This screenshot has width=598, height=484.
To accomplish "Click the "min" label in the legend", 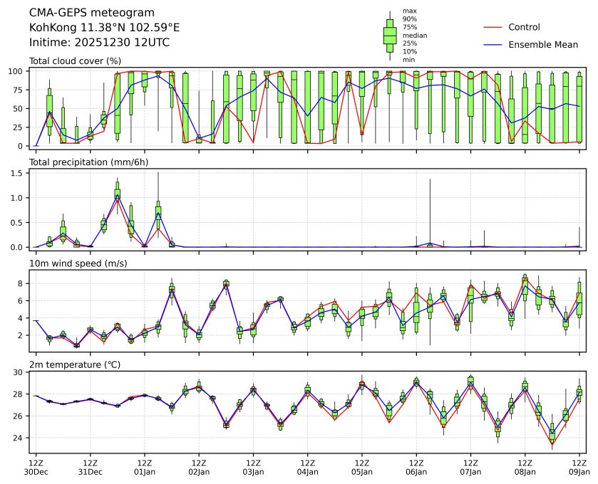I will (x=408, y=59).
